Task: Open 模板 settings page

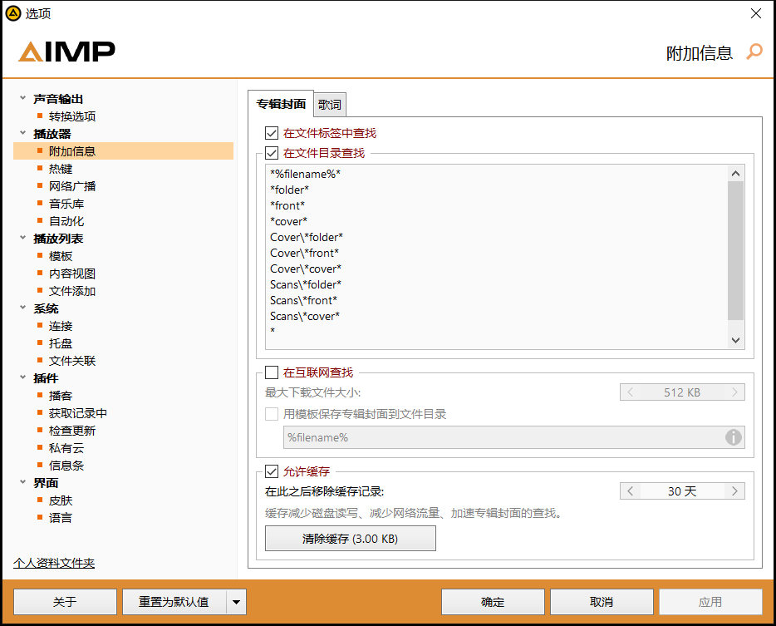Action: 61,256
